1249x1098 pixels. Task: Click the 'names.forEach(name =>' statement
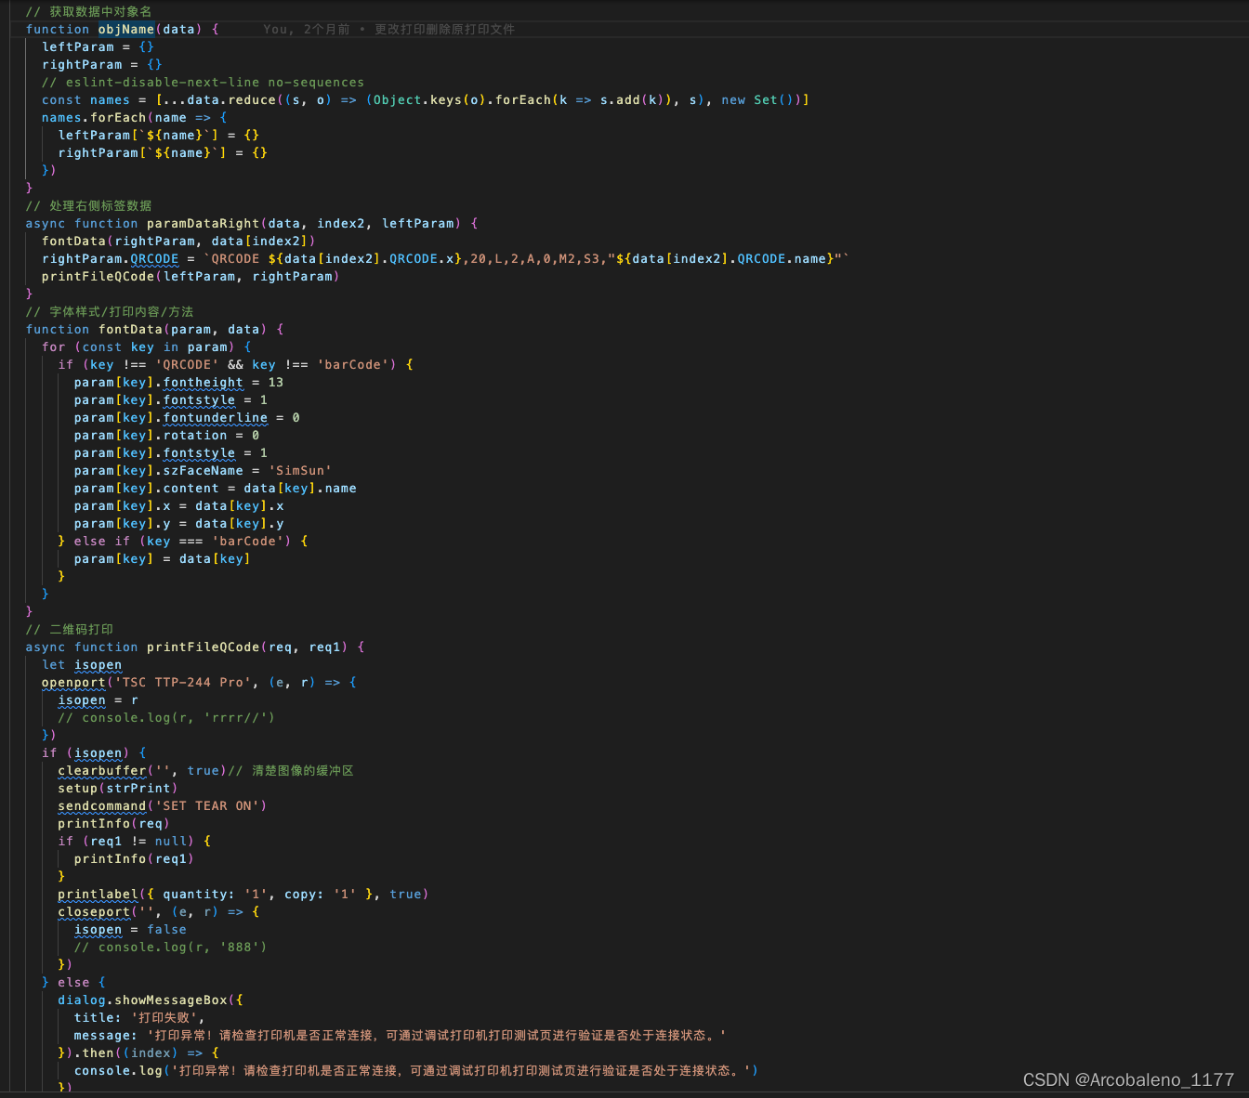click(x=134, y=117)
